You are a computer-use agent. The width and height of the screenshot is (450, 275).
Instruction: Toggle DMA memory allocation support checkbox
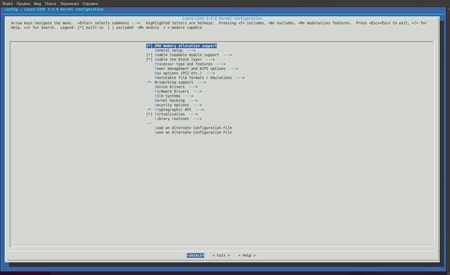point(149,46)
